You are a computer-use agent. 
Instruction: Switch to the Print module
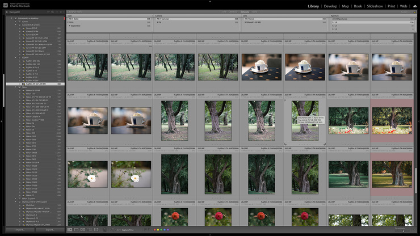point(391,6)
